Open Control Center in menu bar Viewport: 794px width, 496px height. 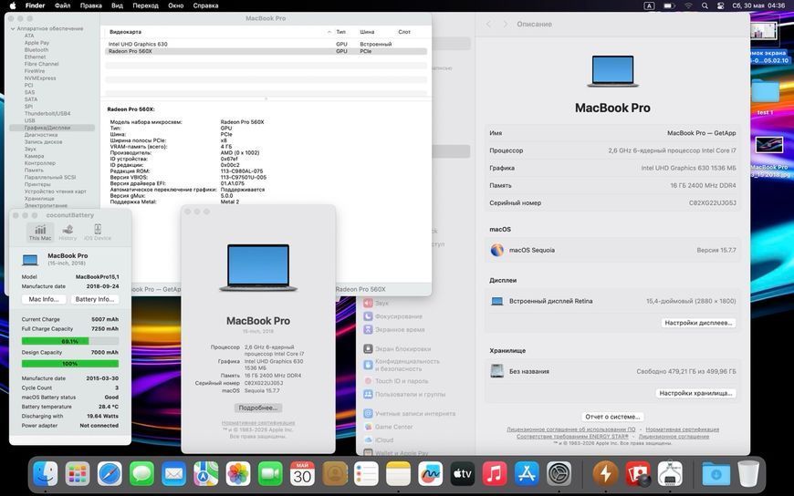tap(720, 5)
